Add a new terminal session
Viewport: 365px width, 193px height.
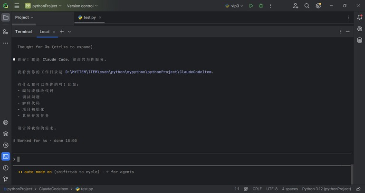click(x=62, y=32)
